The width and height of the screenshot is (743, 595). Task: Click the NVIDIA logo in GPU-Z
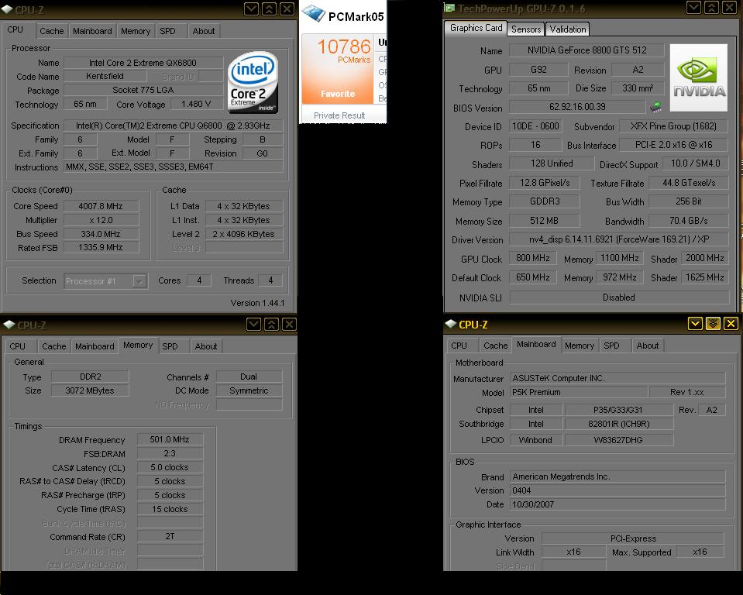pyautogui.click(x=699, y=77)
